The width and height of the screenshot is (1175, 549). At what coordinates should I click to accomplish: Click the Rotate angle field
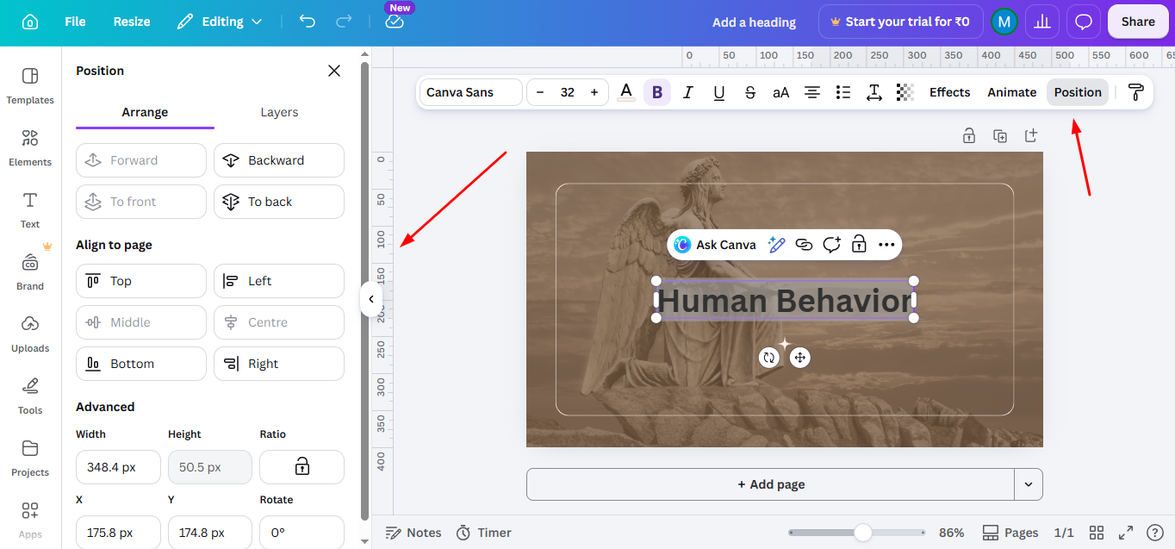pyautogui.click(x=302, y=533)
